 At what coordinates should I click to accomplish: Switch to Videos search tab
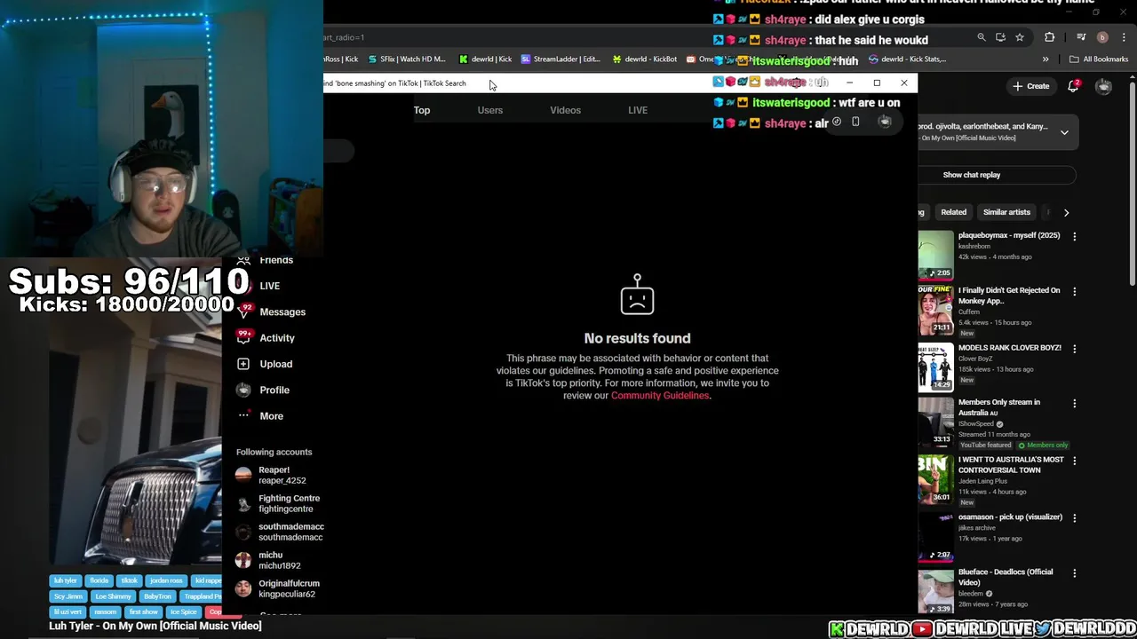(565, 110)
